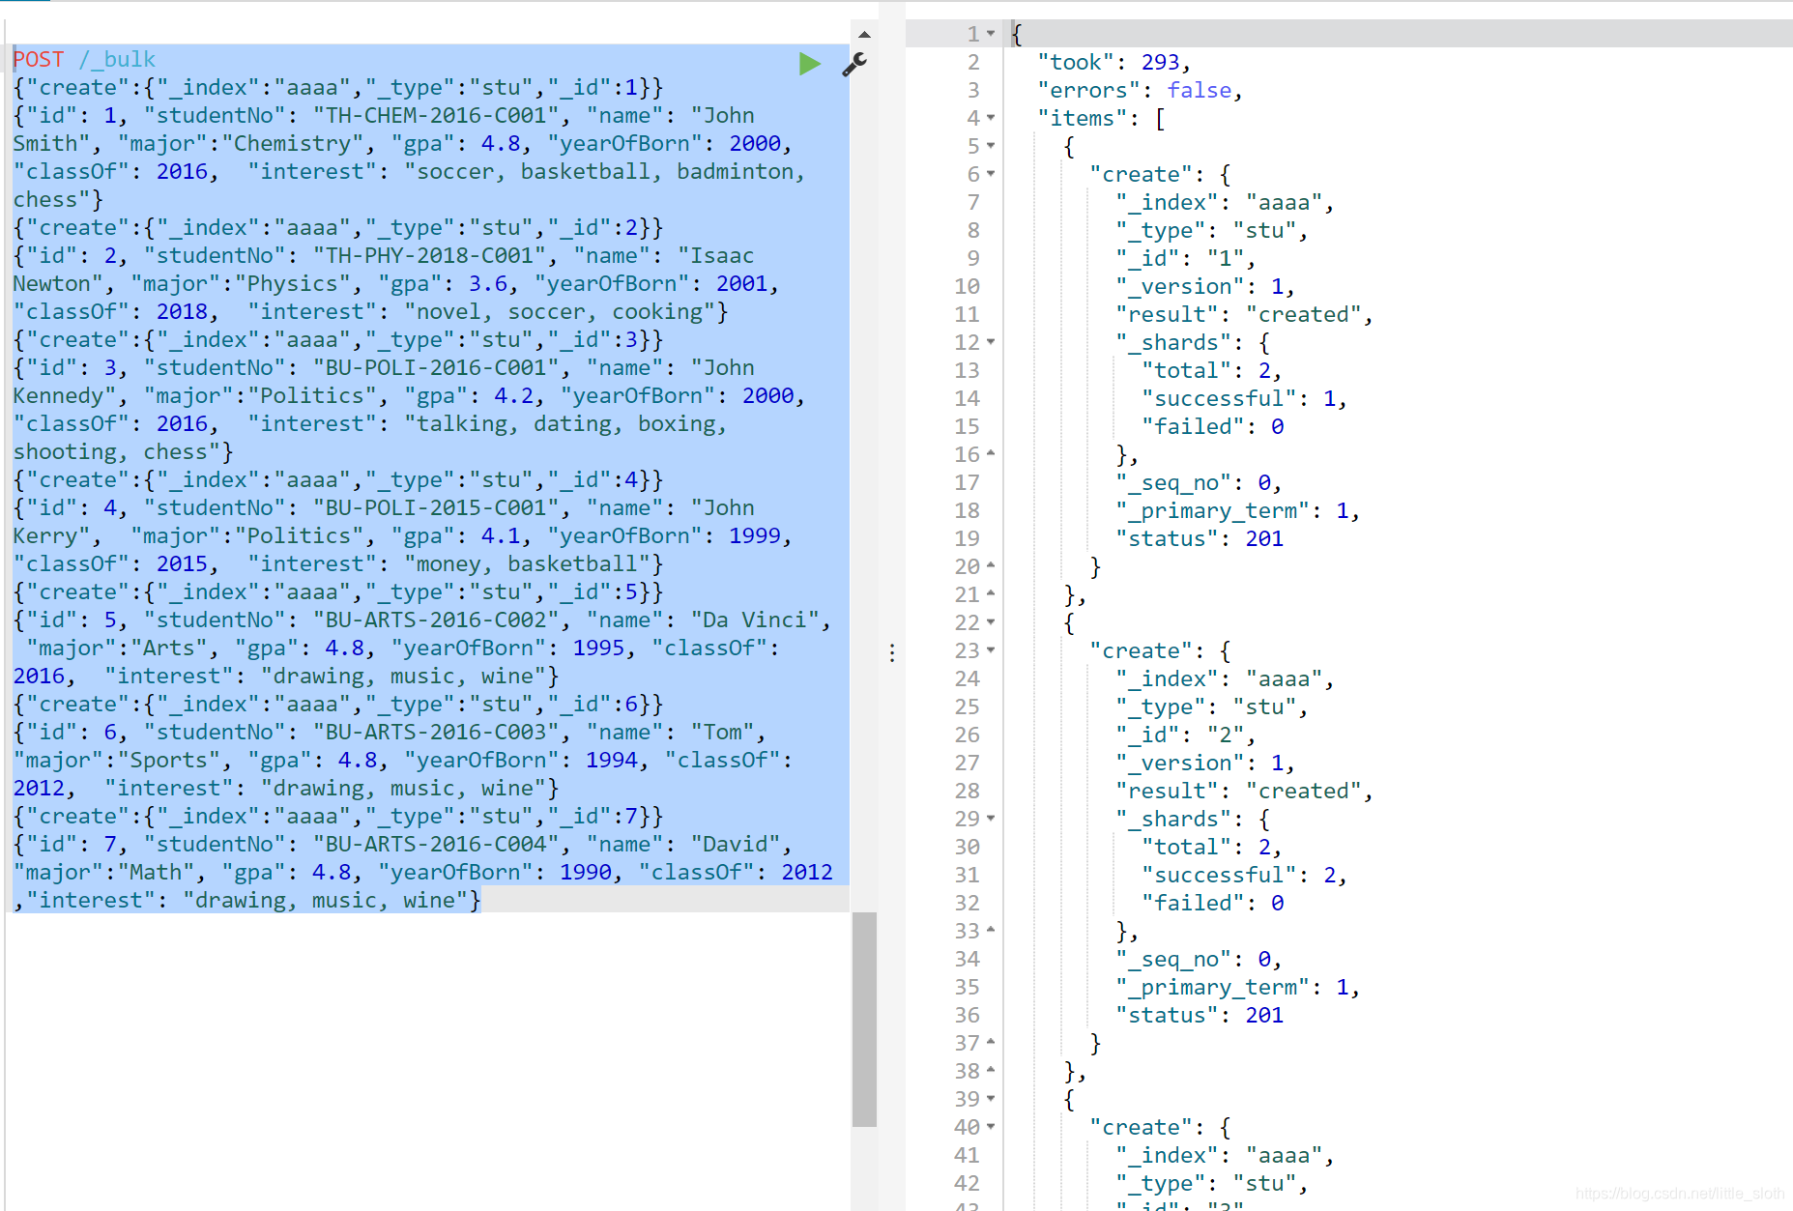This screenshot has width=1793, height=1211.
Task: Click line number 2 in response gutter
Action: 973,62
